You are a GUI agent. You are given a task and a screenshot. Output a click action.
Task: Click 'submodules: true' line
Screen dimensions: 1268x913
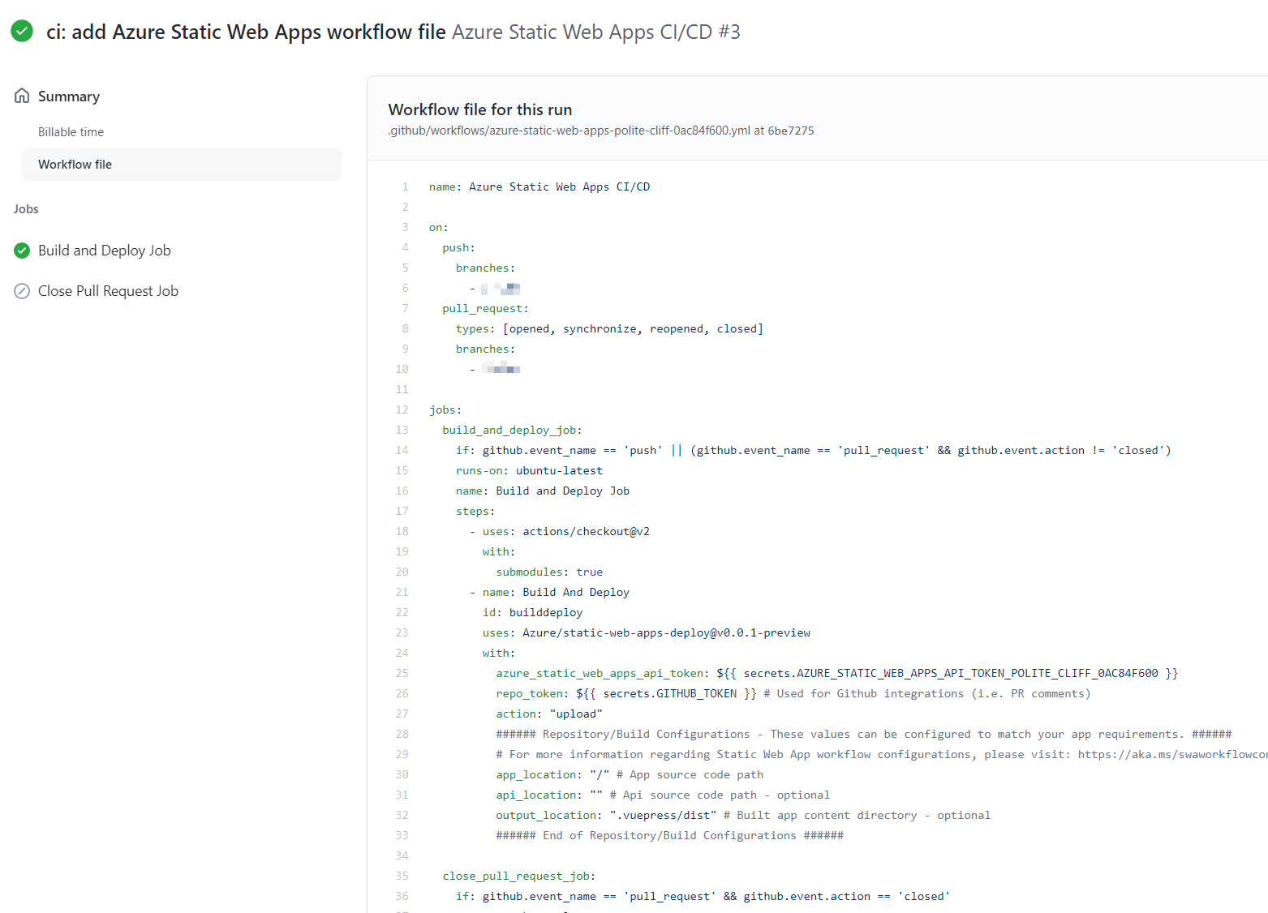[x=549, y=572]
